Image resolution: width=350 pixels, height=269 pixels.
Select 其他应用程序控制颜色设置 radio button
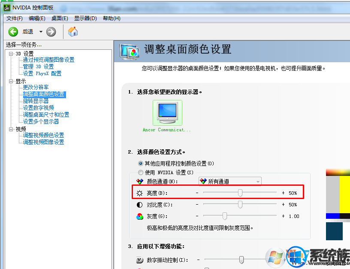(x=140, y=163)
